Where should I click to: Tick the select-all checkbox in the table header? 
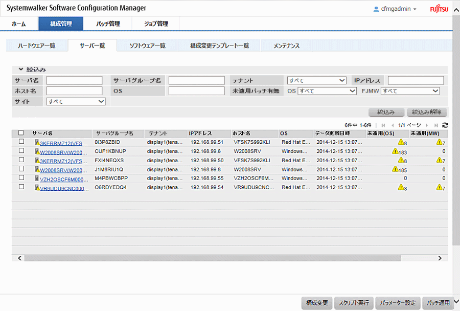coord(21,133)
